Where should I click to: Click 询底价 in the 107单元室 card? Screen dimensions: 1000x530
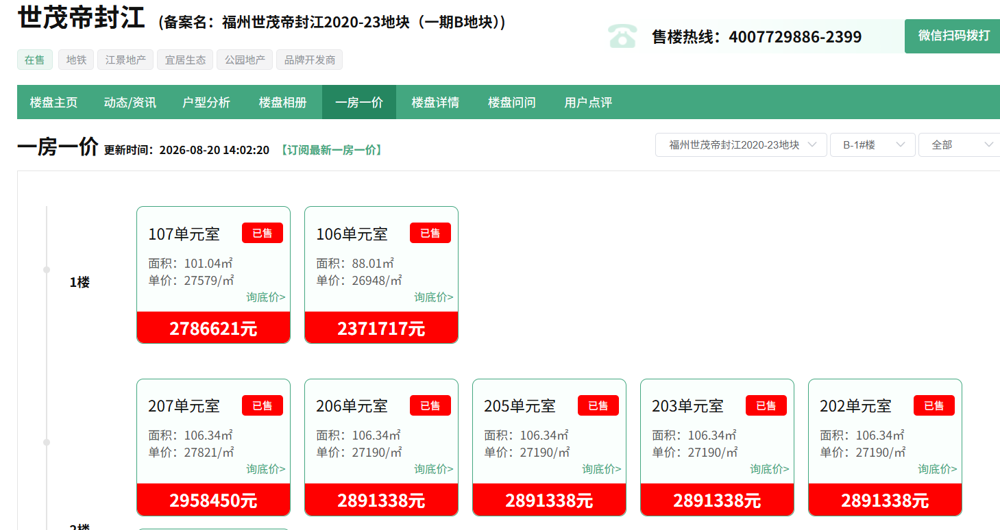[266, 297]
